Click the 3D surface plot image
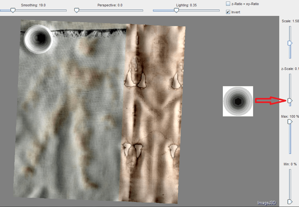The height and width of the screenshot is (207, 299). [99, 111]
